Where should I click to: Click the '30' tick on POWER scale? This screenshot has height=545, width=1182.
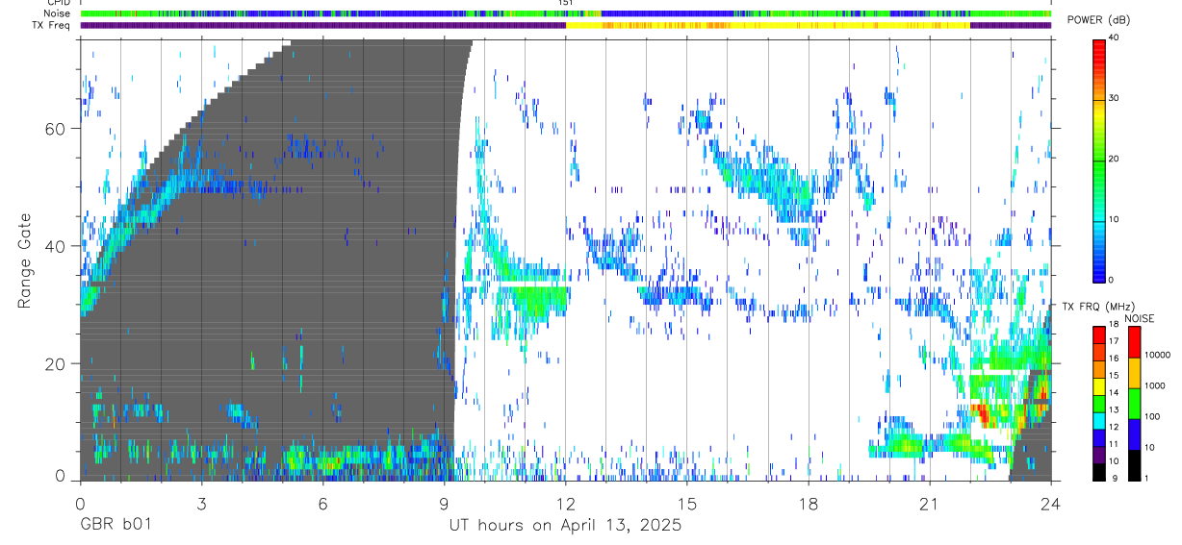(1115, 98)
